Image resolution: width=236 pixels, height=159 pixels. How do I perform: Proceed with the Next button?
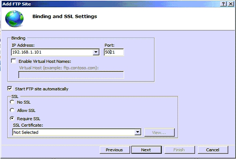146,150
